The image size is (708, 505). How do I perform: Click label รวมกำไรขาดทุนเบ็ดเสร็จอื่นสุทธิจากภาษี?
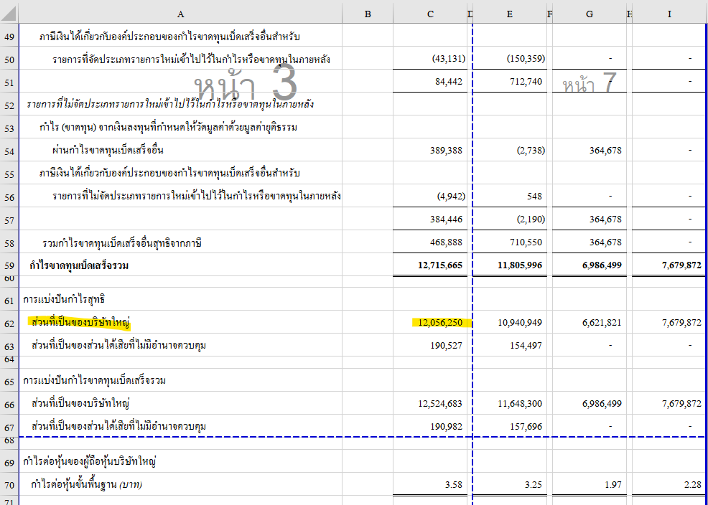pyautogui.click(x=122, y=243)
